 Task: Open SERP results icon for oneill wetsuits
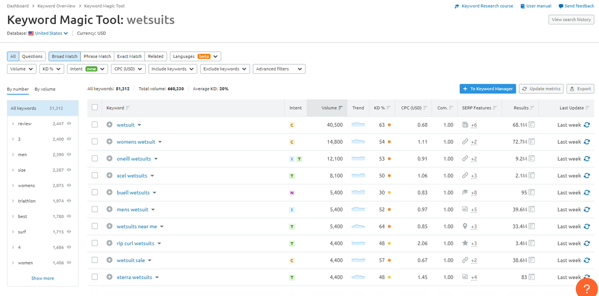(x=532, y=159)
